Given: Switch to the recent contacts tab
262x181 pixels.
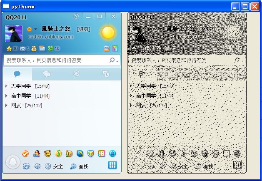Looking at the screenshot, I should [106, 74].
